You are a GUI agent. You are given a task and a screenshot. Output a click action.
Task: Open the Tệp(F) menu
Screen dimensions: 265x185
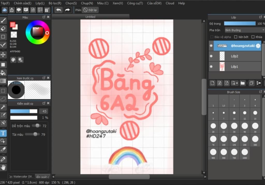5,3
